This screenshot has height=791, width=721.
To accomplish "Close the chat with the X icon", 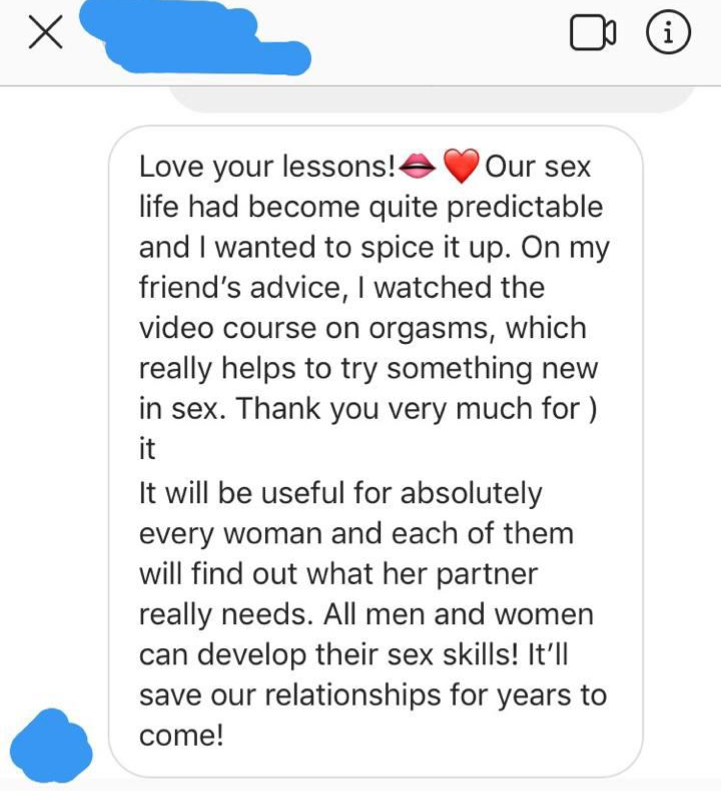I will (x=46, y=33).
